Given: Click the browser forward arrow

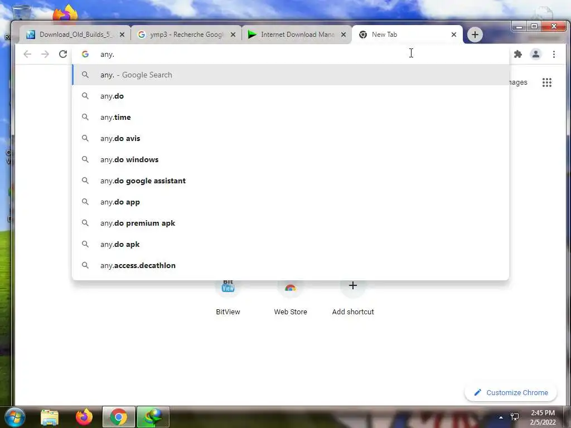Looking at the screenshot, I should pos(45,54).
